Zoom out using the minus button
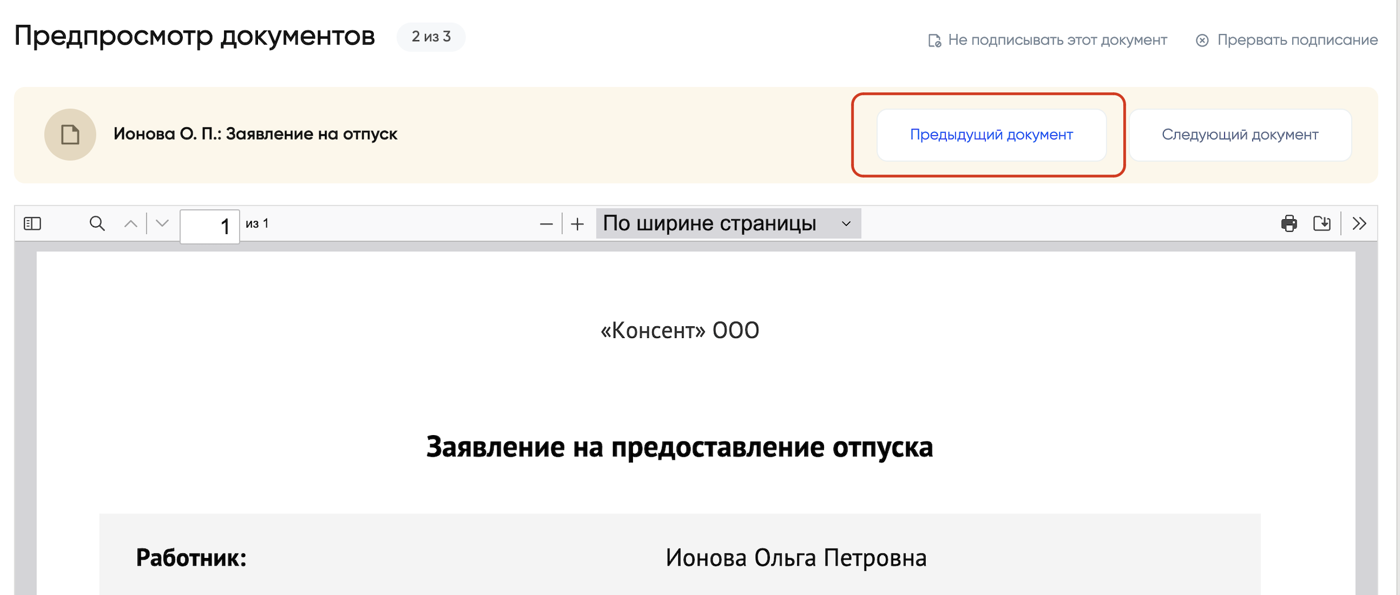Screen dimensions: 1400x595 (x=546, y=224)
